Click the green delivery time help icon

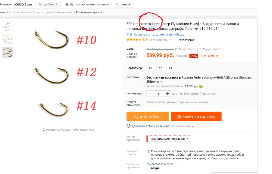click(x=201, y=86)
